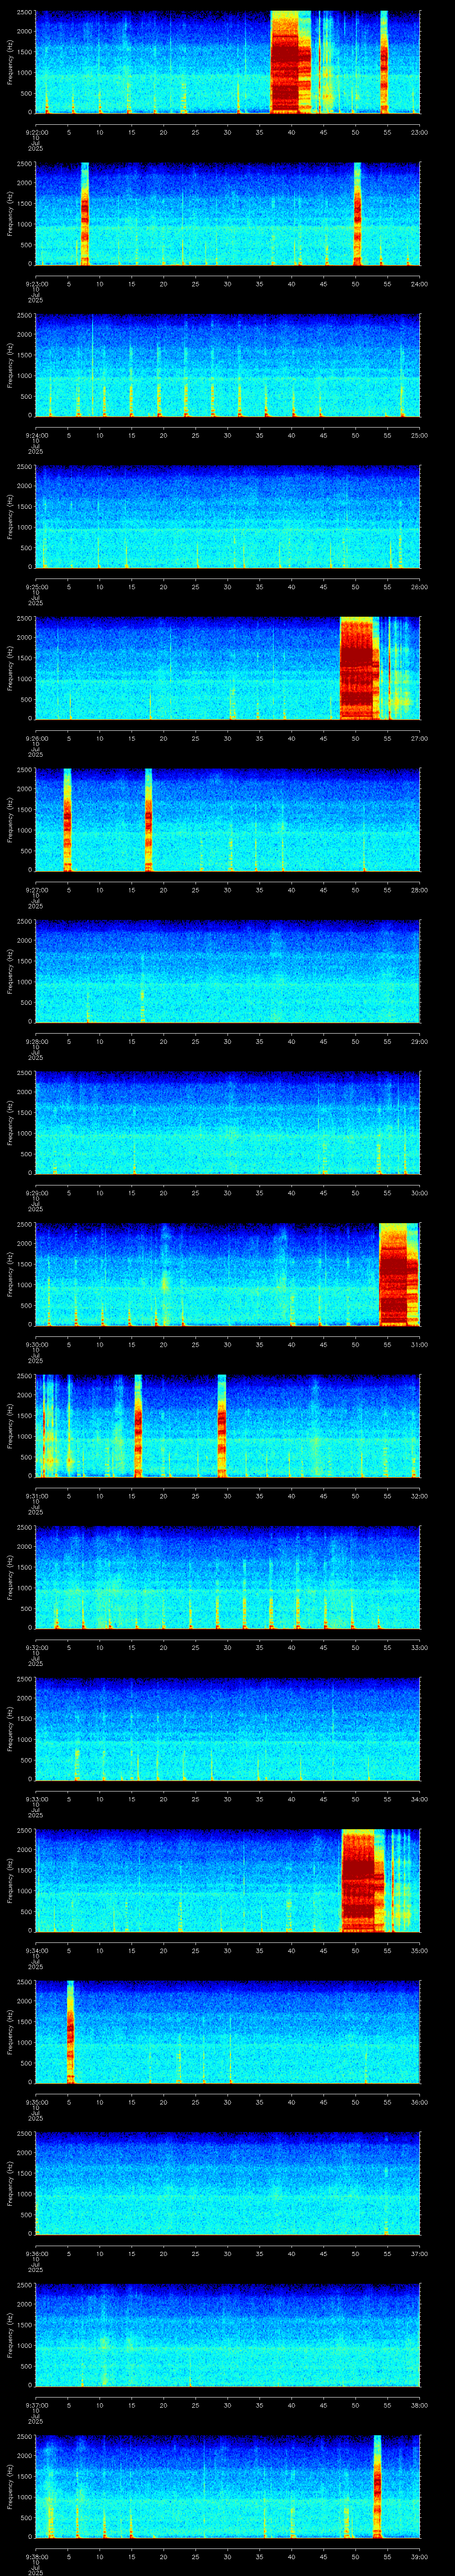Click the 9:25:00 time axis label
455x2576 pixels.
tap(36, 587)
